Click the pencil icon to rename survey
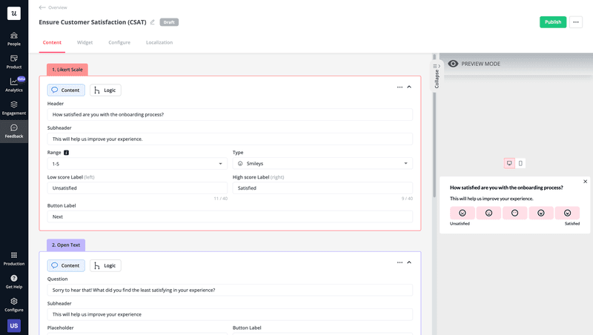 [x=153, y=22]
